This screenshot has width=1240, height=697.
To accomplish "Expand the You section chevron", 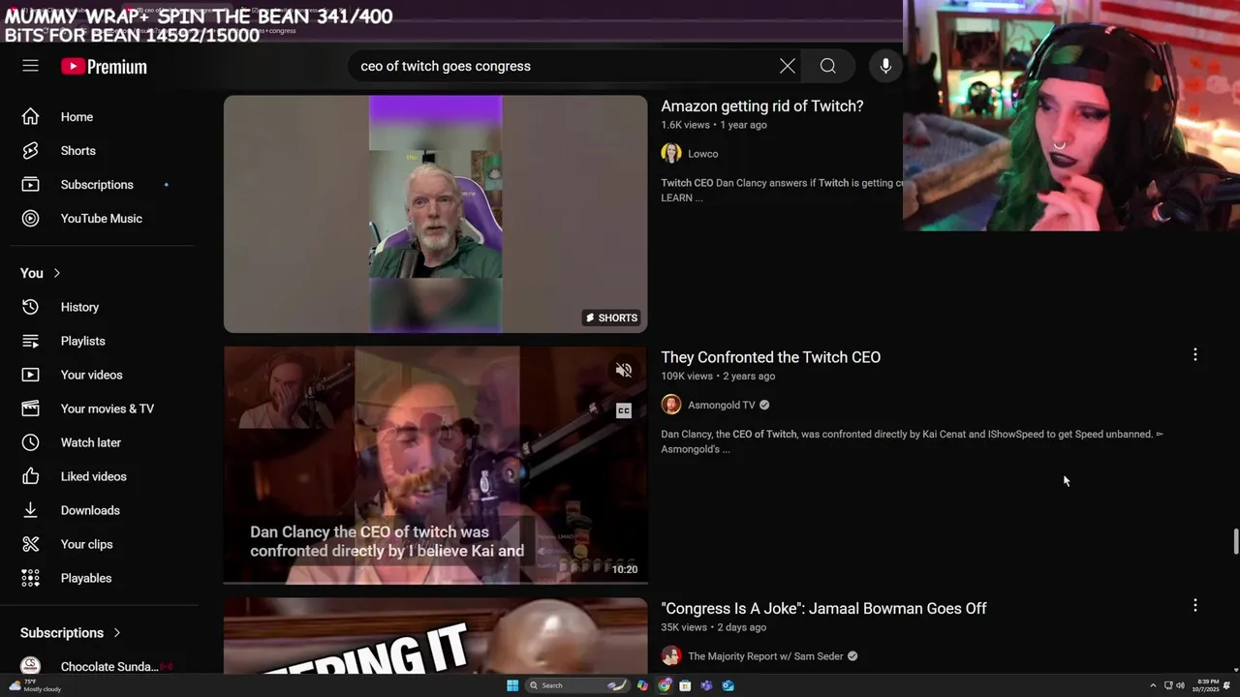I will [57, 273].
